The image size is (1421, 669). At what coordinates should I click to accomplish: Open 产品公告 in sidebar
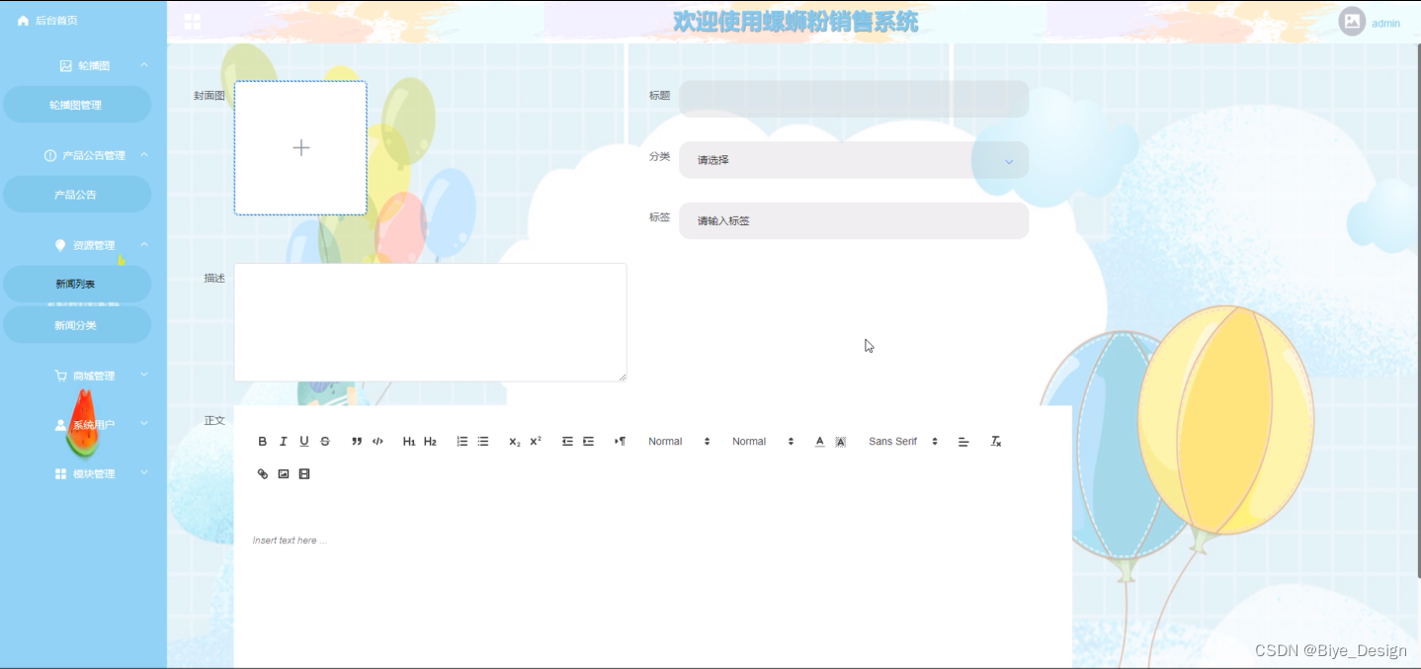click(76, 195)
